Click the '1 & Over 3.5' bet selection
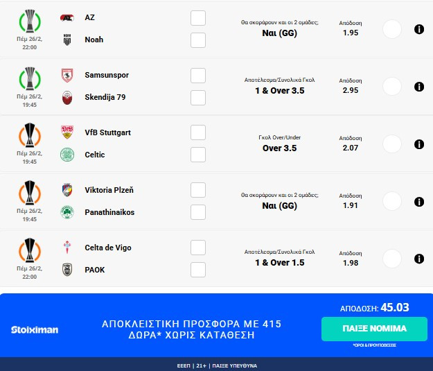Screen dimensions: 433x371 click(x=280, y=90)
